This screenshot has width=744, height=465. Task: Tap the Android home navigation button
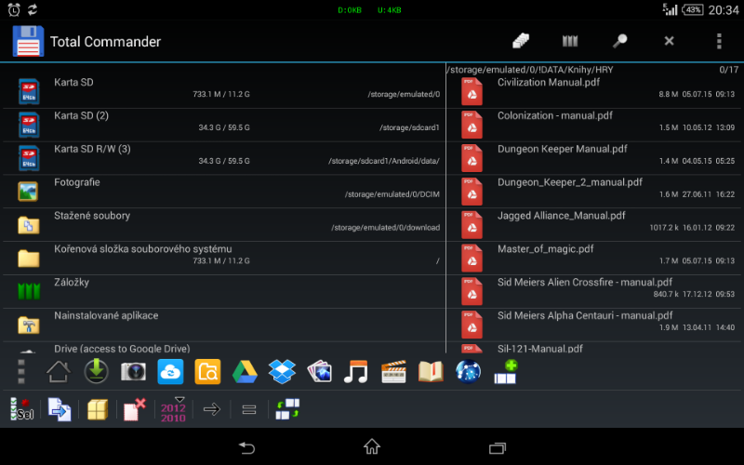click(371, 447)
